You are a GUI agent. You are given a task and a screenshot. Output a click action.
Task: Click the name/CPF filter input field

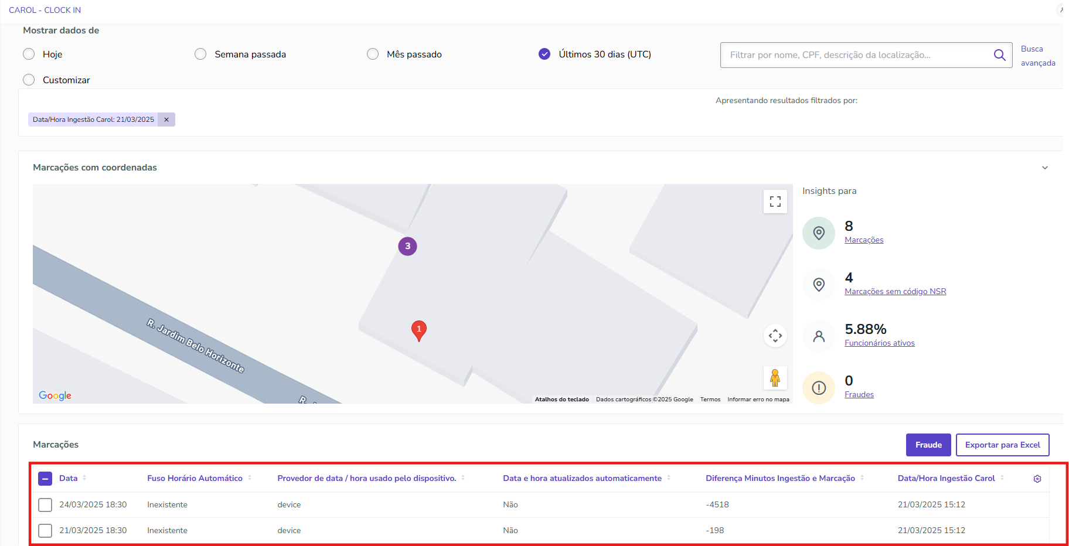point(850,54)
